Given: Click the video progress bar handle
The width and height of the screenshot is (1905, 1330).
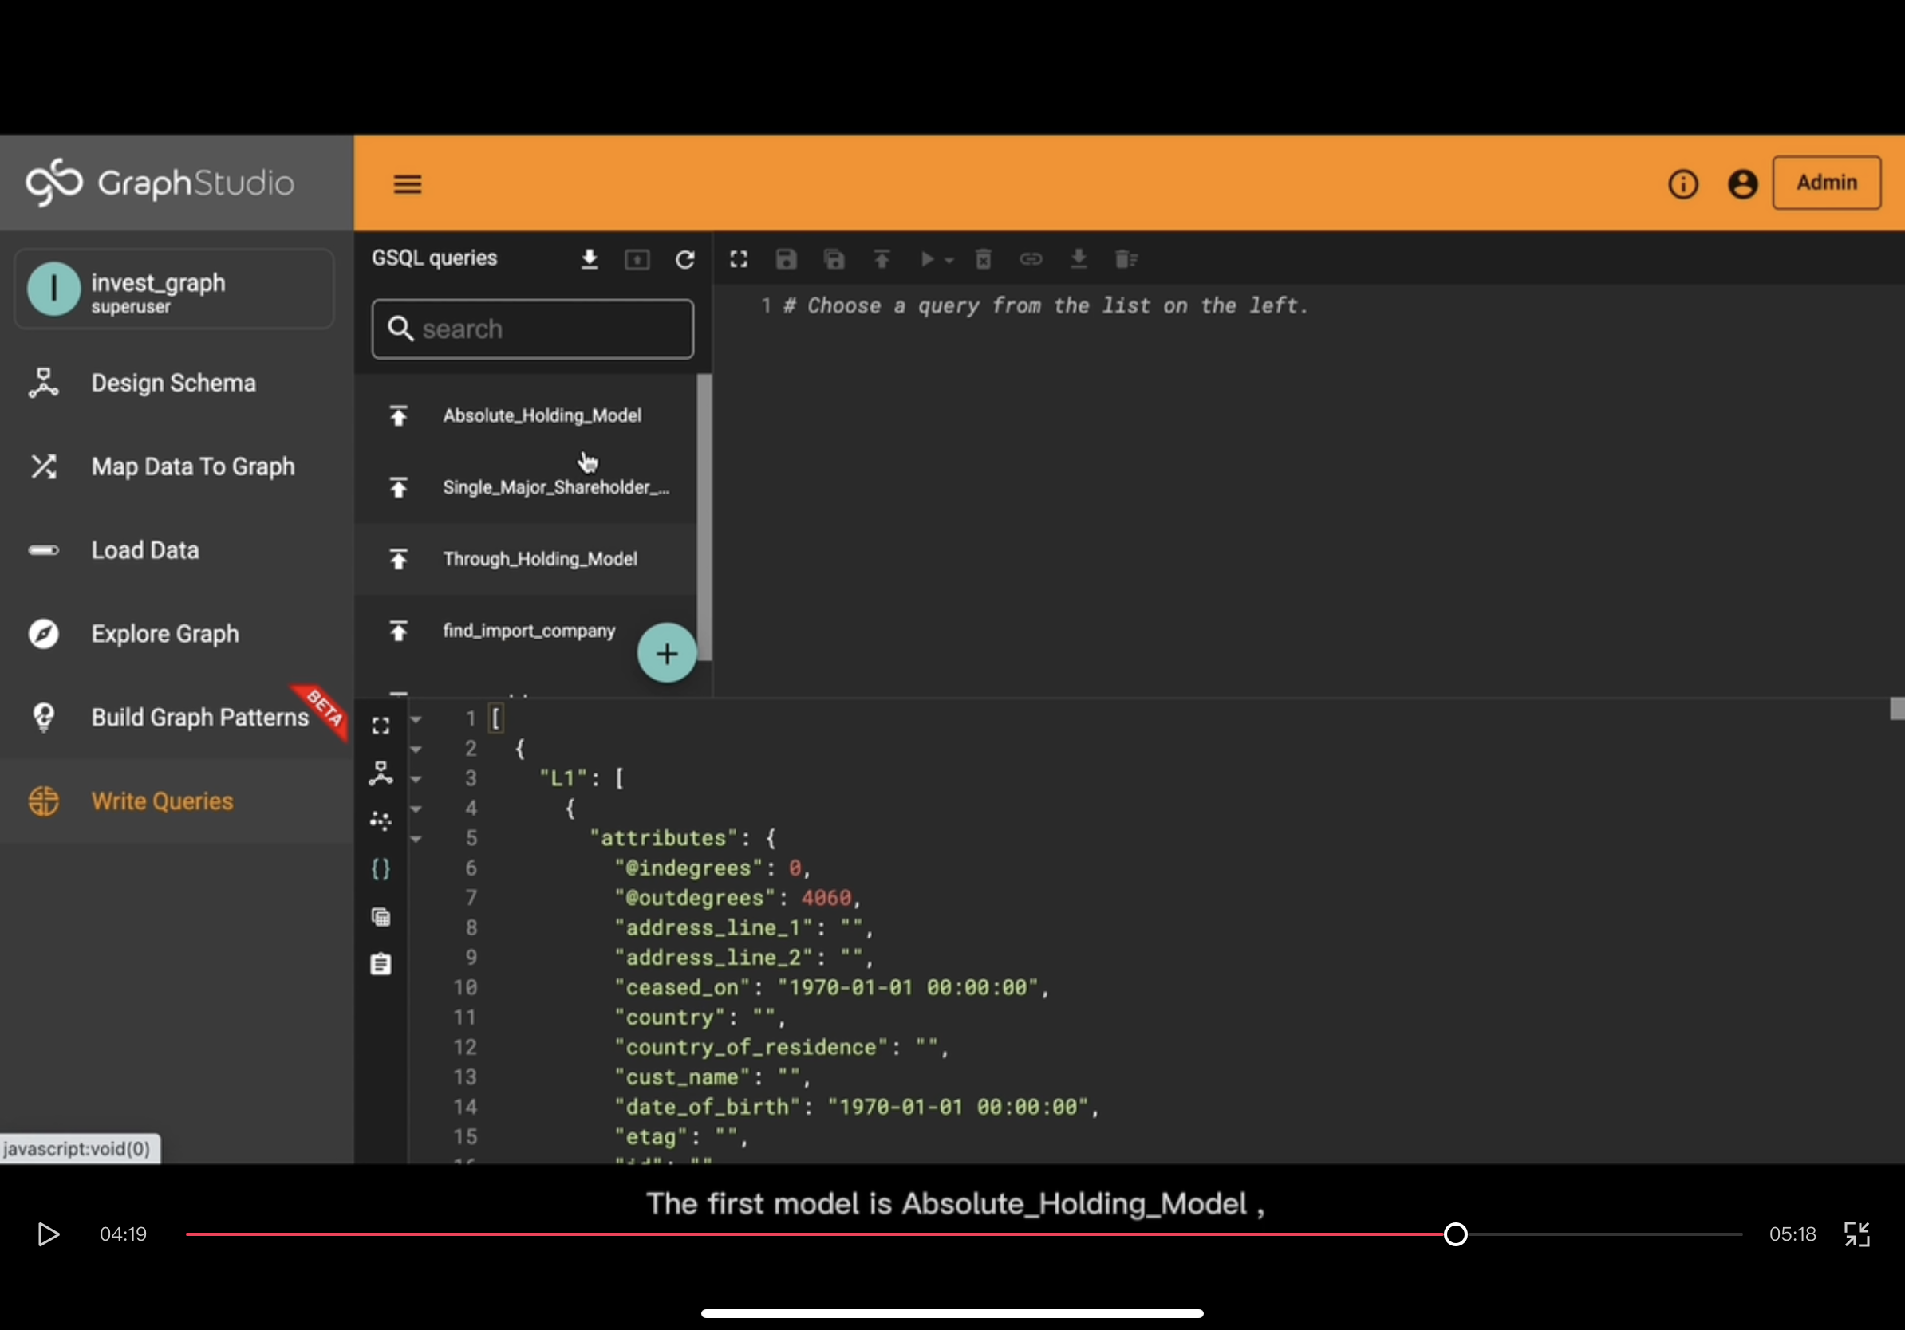Looking at the screenshot, I should point(1455,1234).
